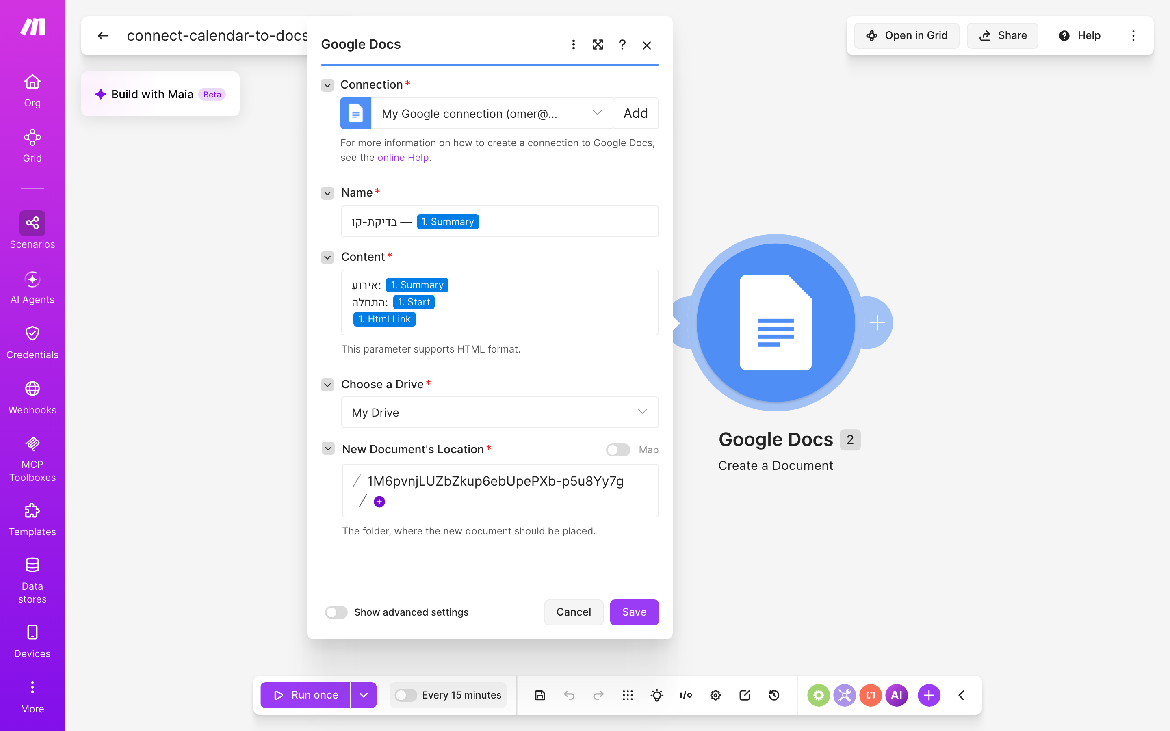
Task: Add another module after Google Docs
Action: pos(877,323)
